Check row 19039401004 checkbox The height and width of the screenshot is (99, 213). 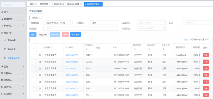tap(34, 88)
